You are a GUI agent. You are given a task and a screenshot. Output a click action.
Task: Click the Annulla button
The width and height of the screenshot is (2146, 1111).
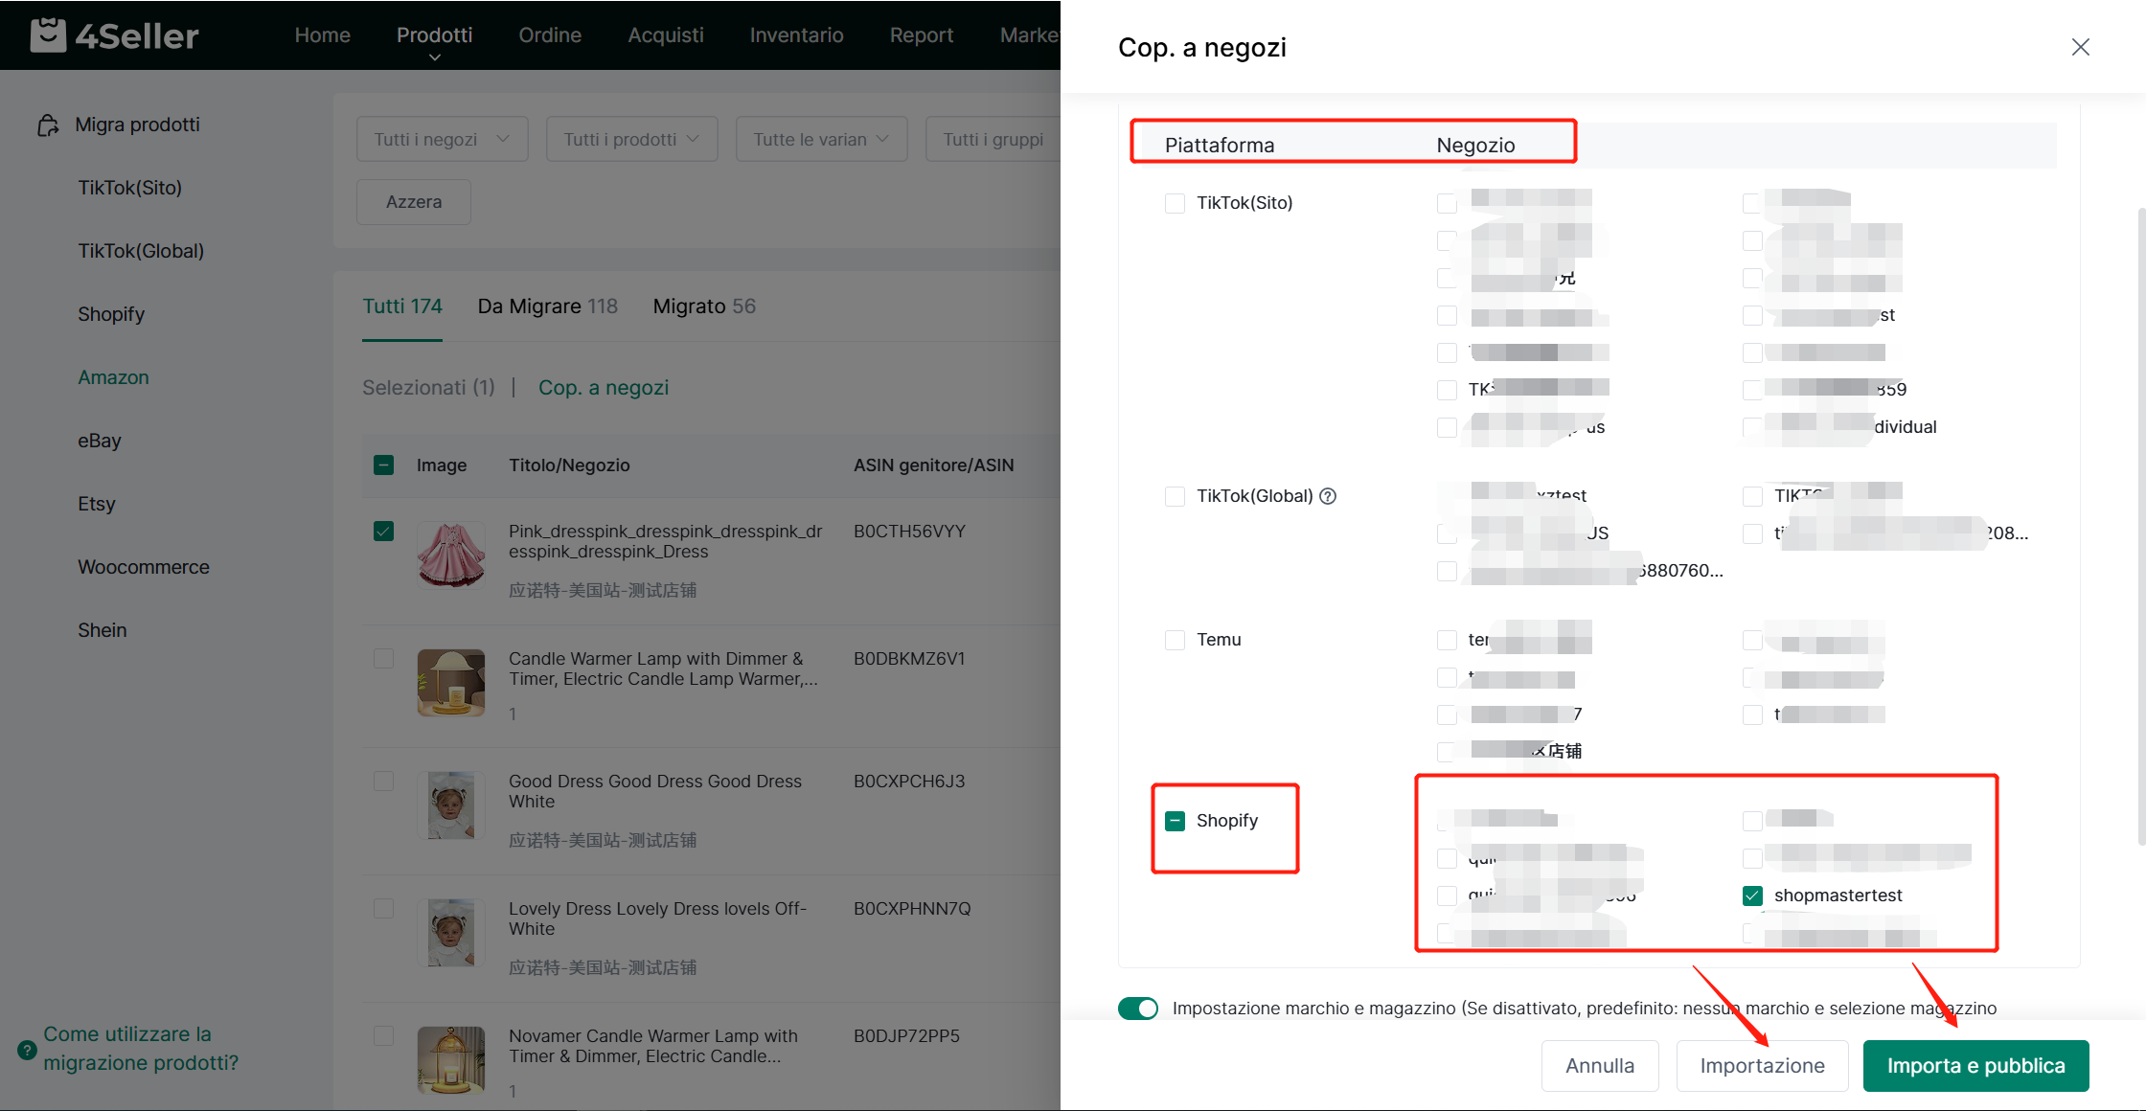pyautogui.click(x=1600, y=1066)
